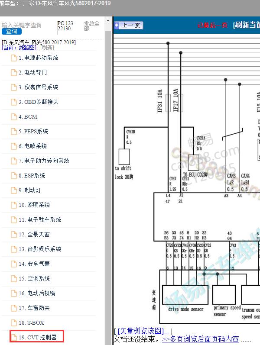The width and height of the screenshot is (260, 345).
Task: Open 10. 照明系统 entry
Action: click(34, 205)
